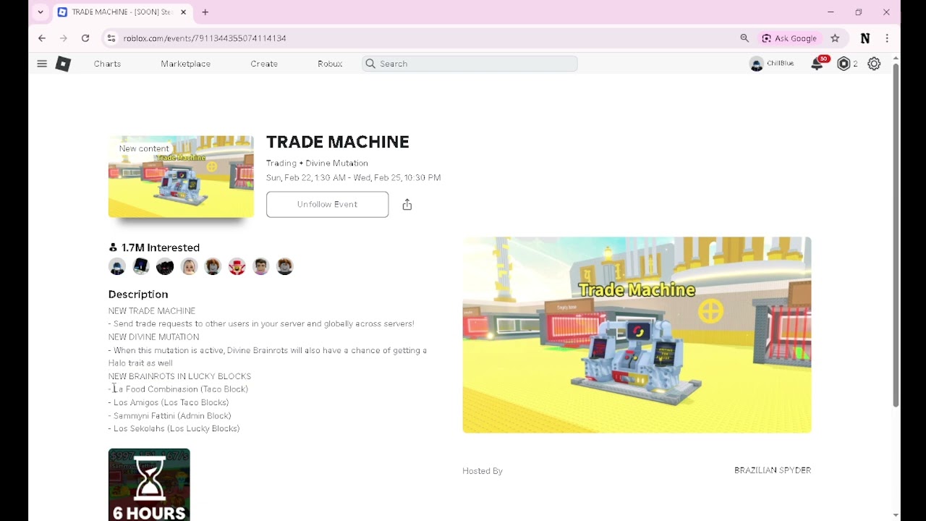Close the TRADE MACHINE browser tab
This screenshot has width=926, height=521.
click(184, 12)
